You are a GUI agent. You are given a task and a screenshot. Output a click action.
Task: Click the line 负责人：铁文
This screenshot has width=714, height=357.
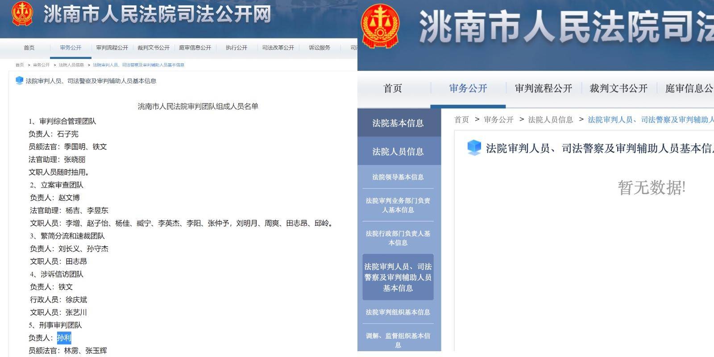[51, 287]
